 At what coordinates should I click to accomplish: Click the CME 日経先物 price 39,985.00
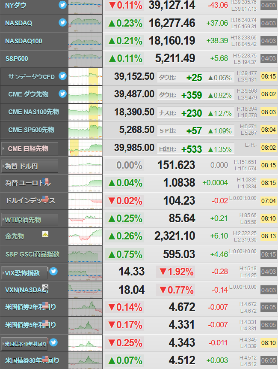pyautogui.click(x=134, y=148)
